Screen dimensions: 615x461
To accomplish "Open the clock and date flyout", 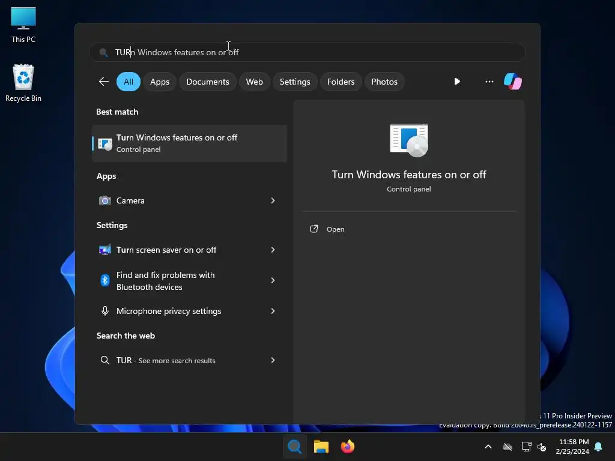I will (x=572, y=447).
